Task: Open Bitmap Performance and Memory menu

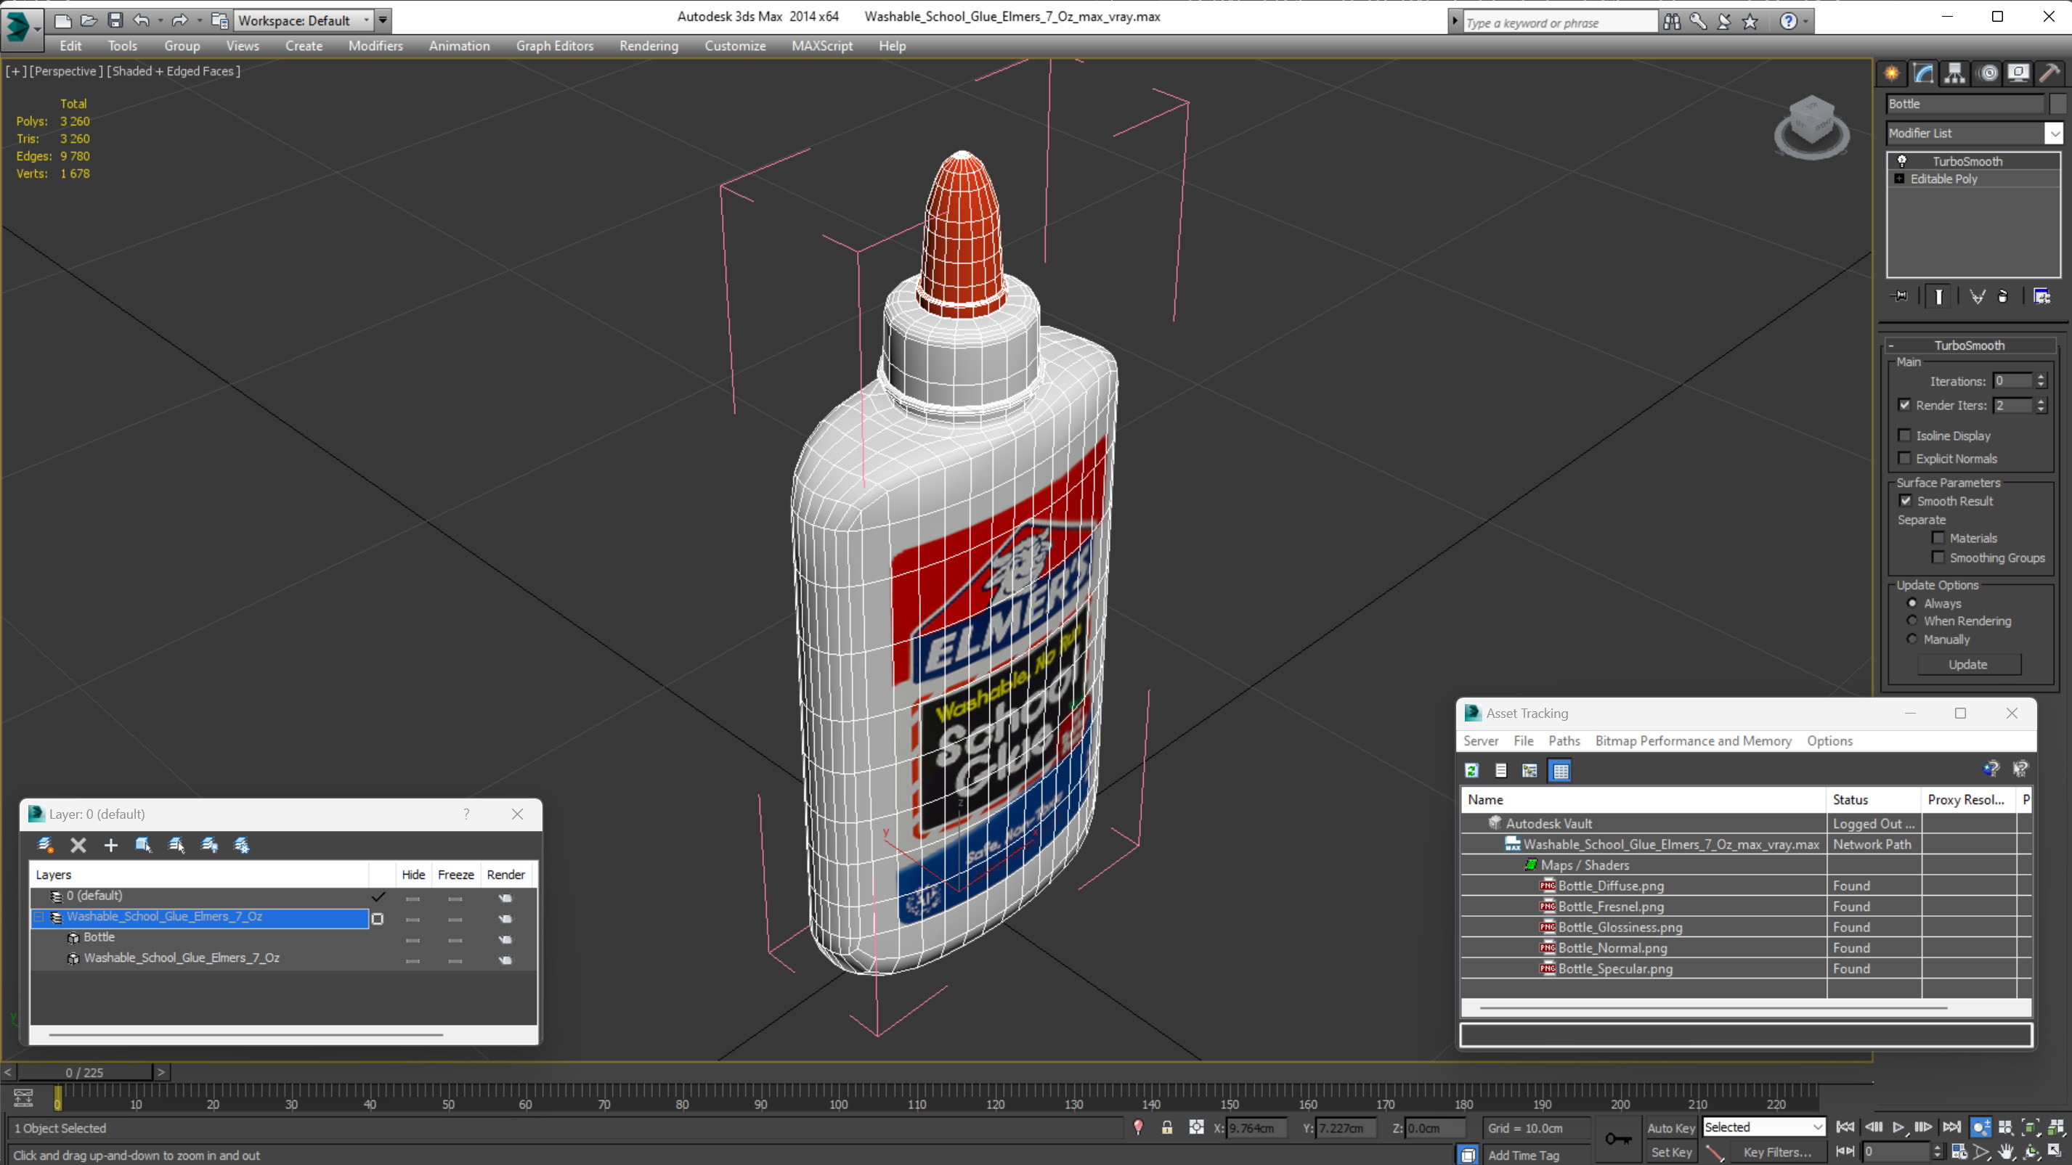Action: (1693, 740)
